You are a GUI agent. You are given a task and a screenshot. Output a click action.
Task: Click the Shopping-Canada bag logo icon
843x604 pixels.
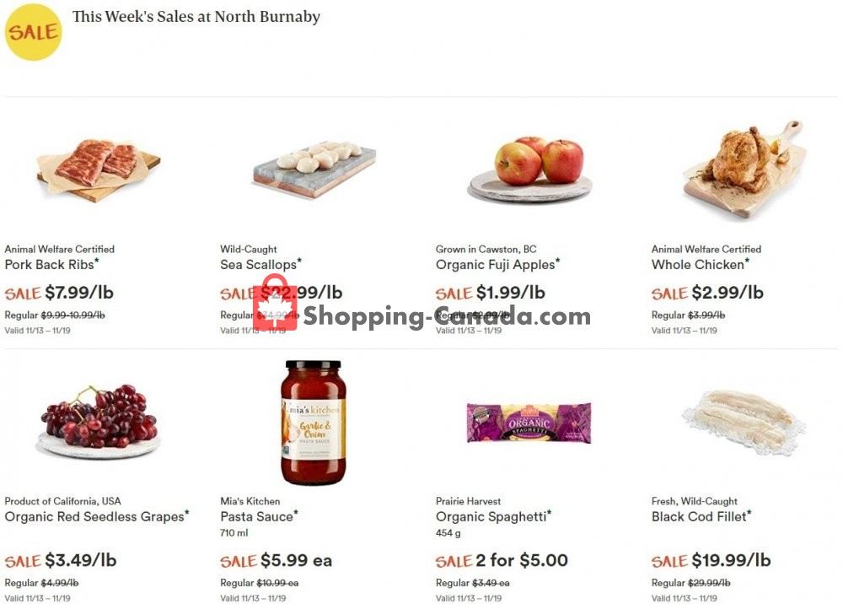(275, 304)
